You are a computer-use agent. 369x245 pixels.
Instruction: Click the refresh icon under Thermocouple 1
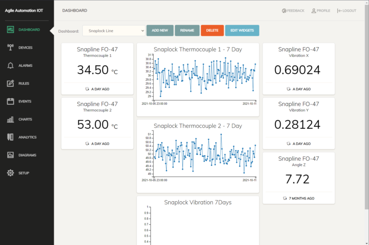[x=87, y=89]
